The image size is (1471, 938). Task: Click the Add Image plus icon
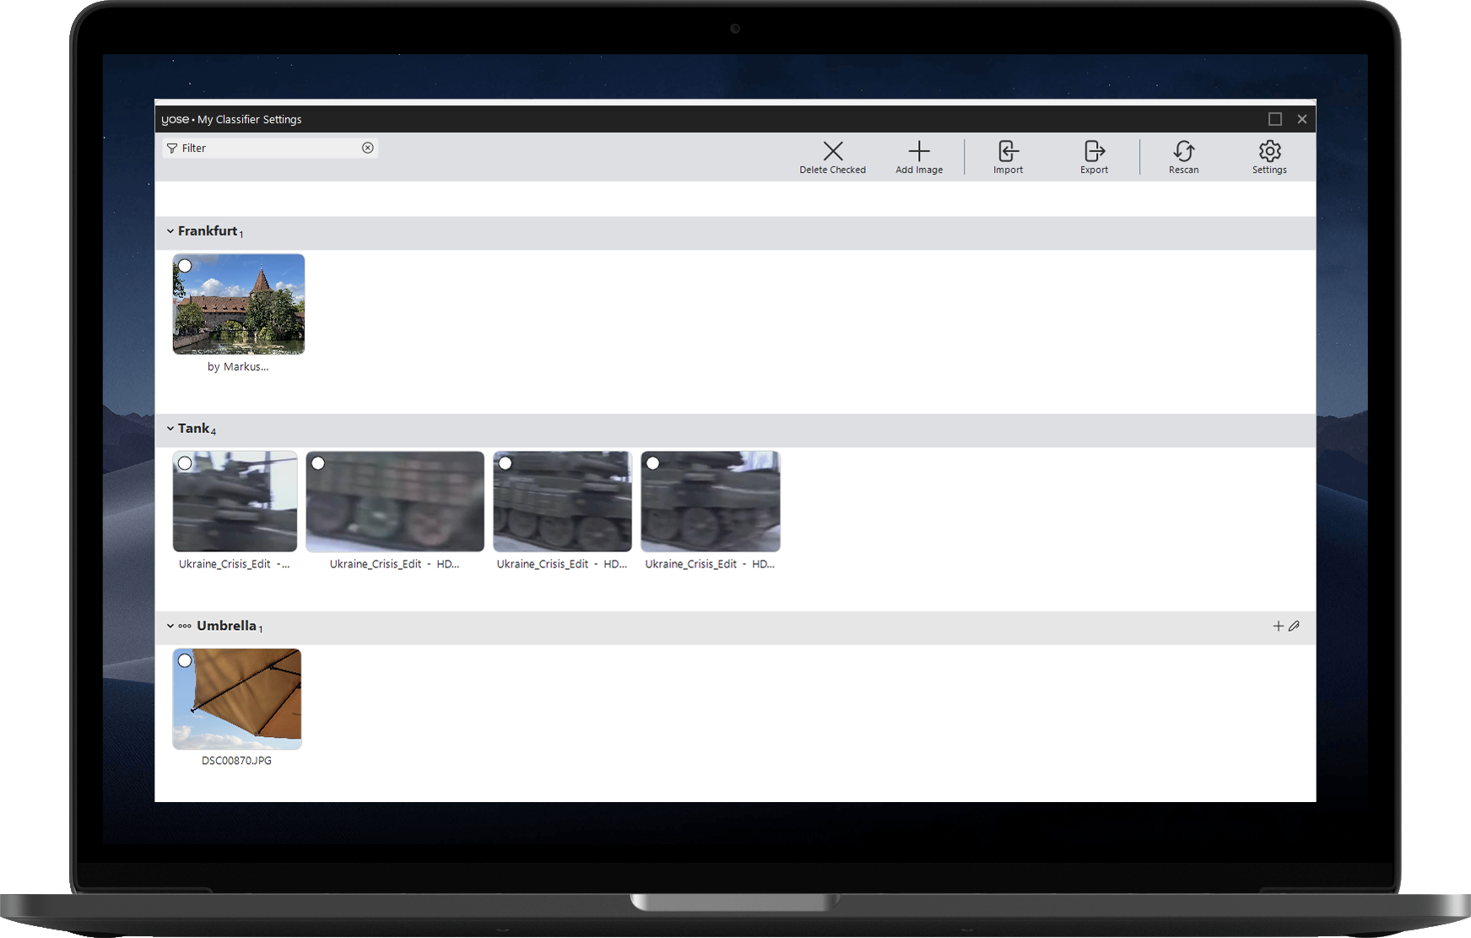918,152
